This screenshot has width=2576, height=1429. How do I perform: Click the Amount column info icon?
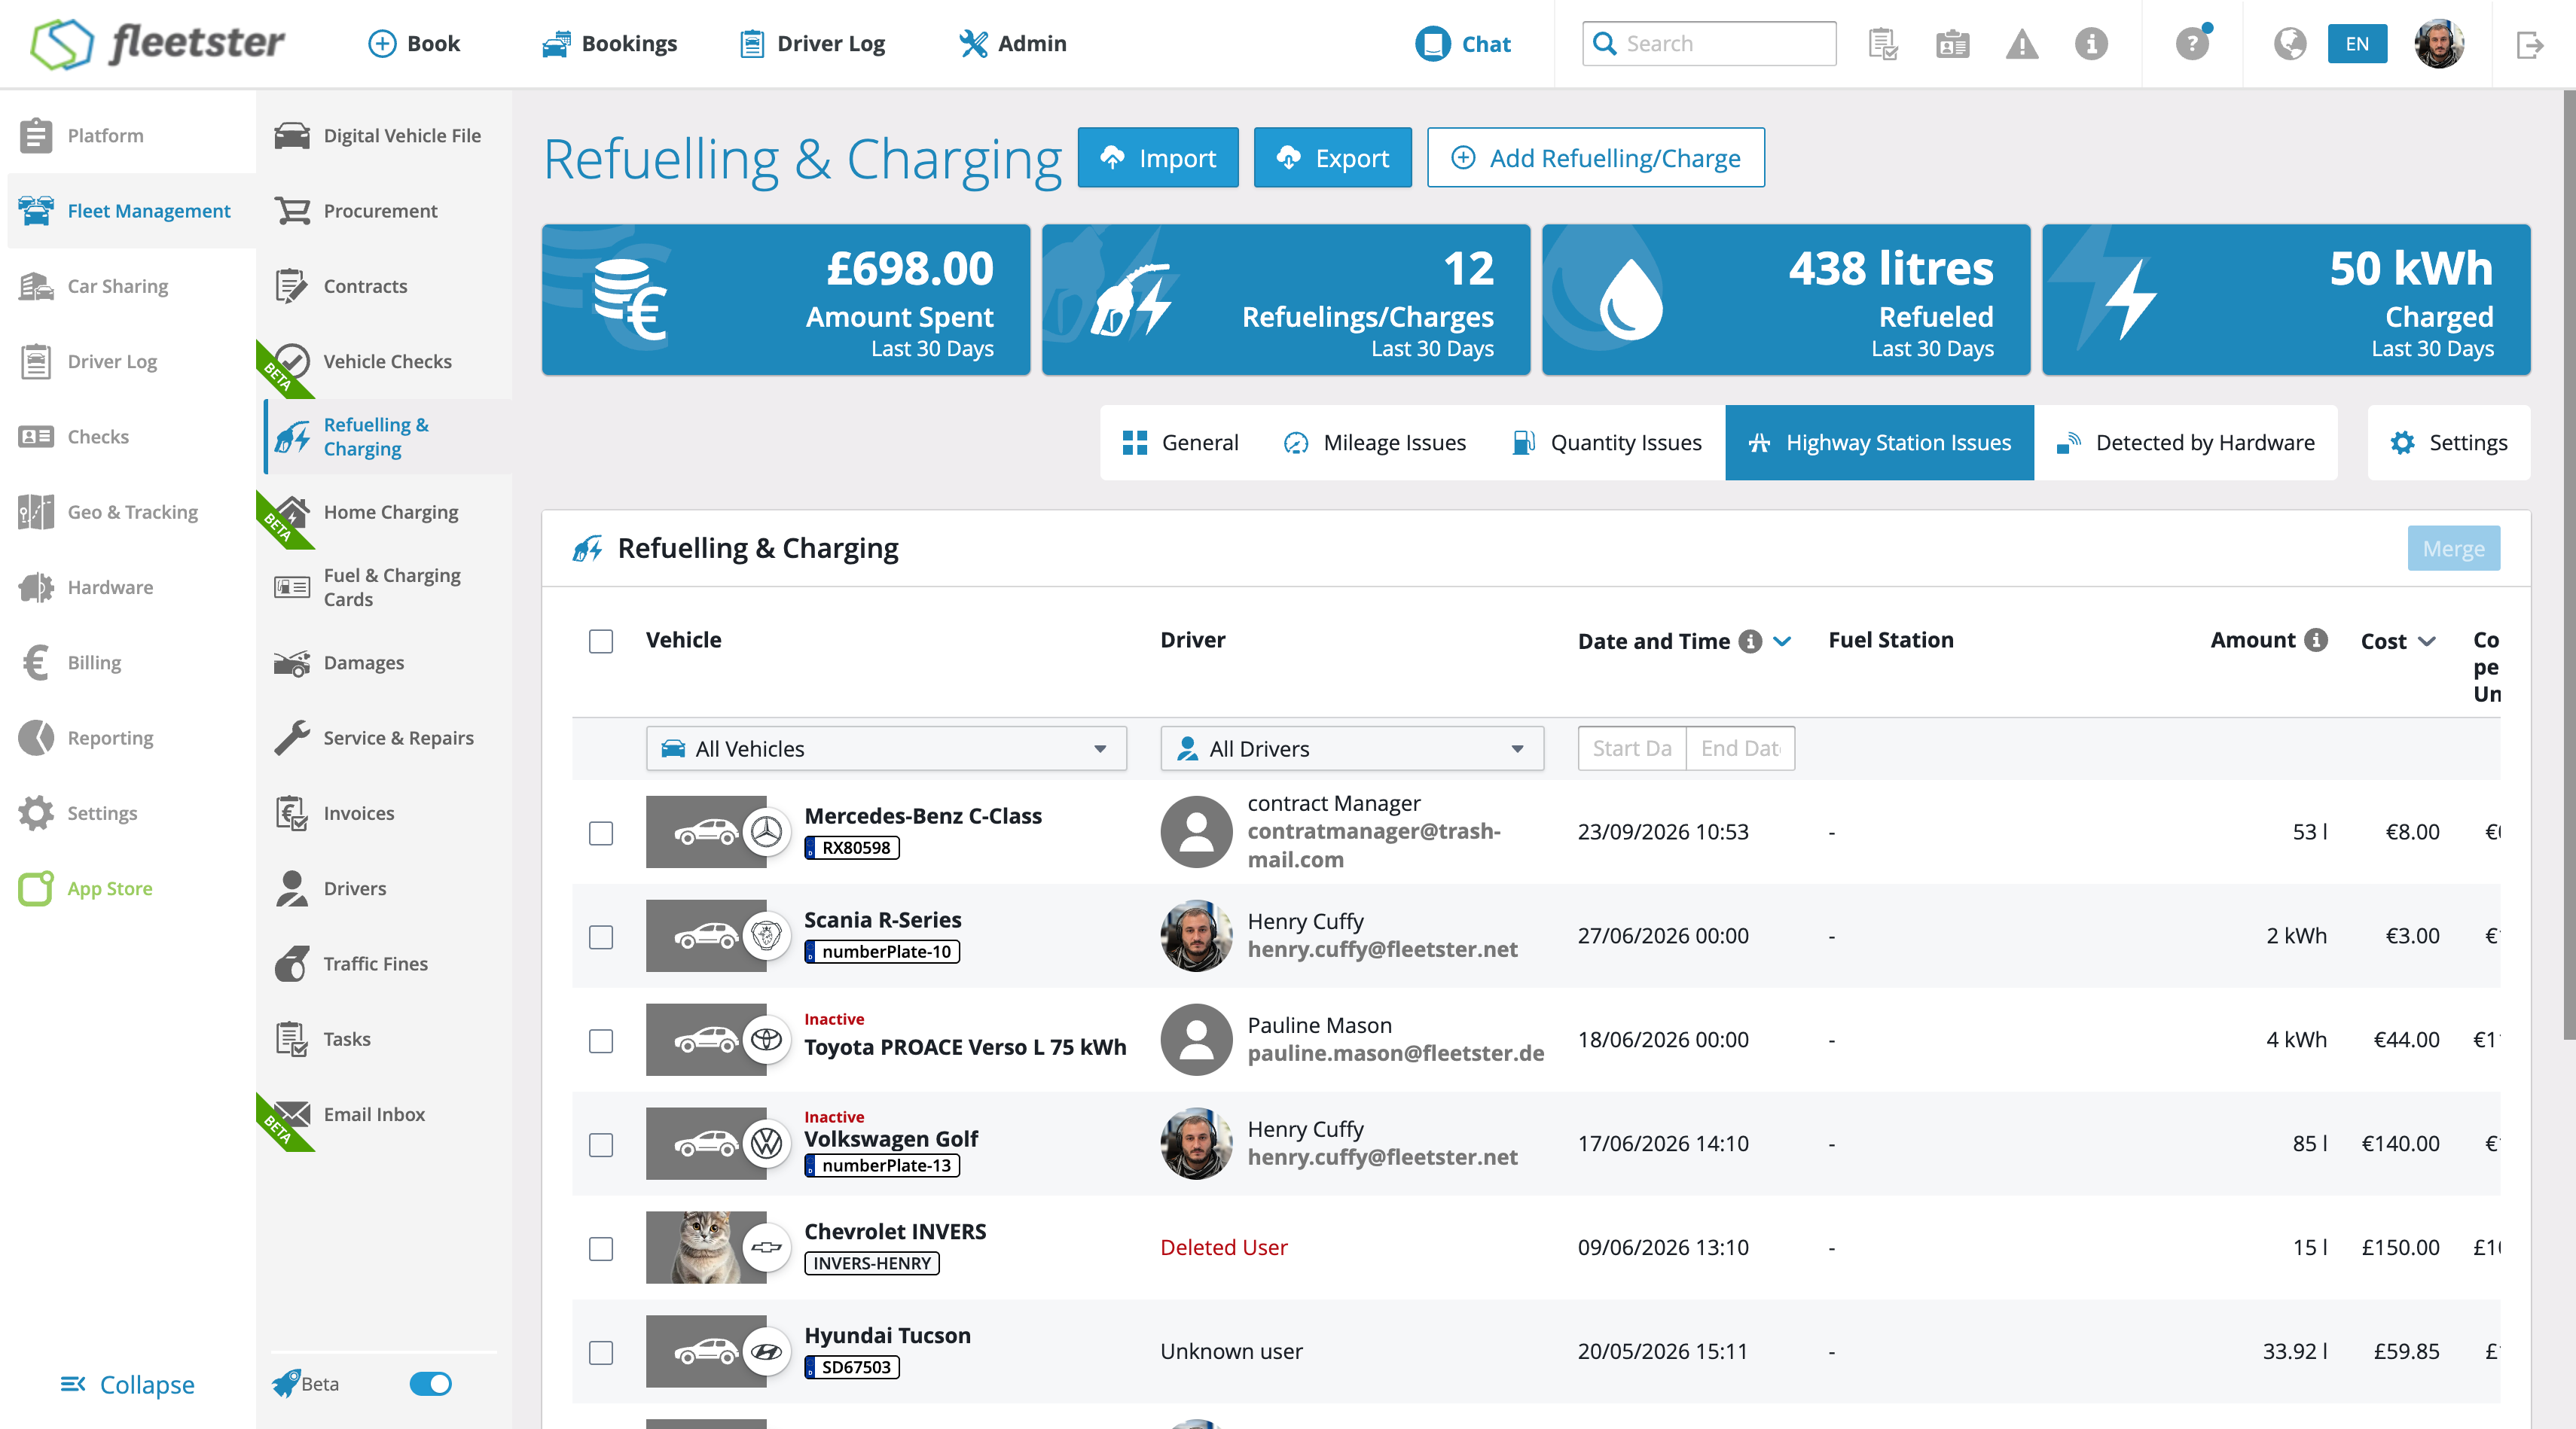tap(2316, 641)
